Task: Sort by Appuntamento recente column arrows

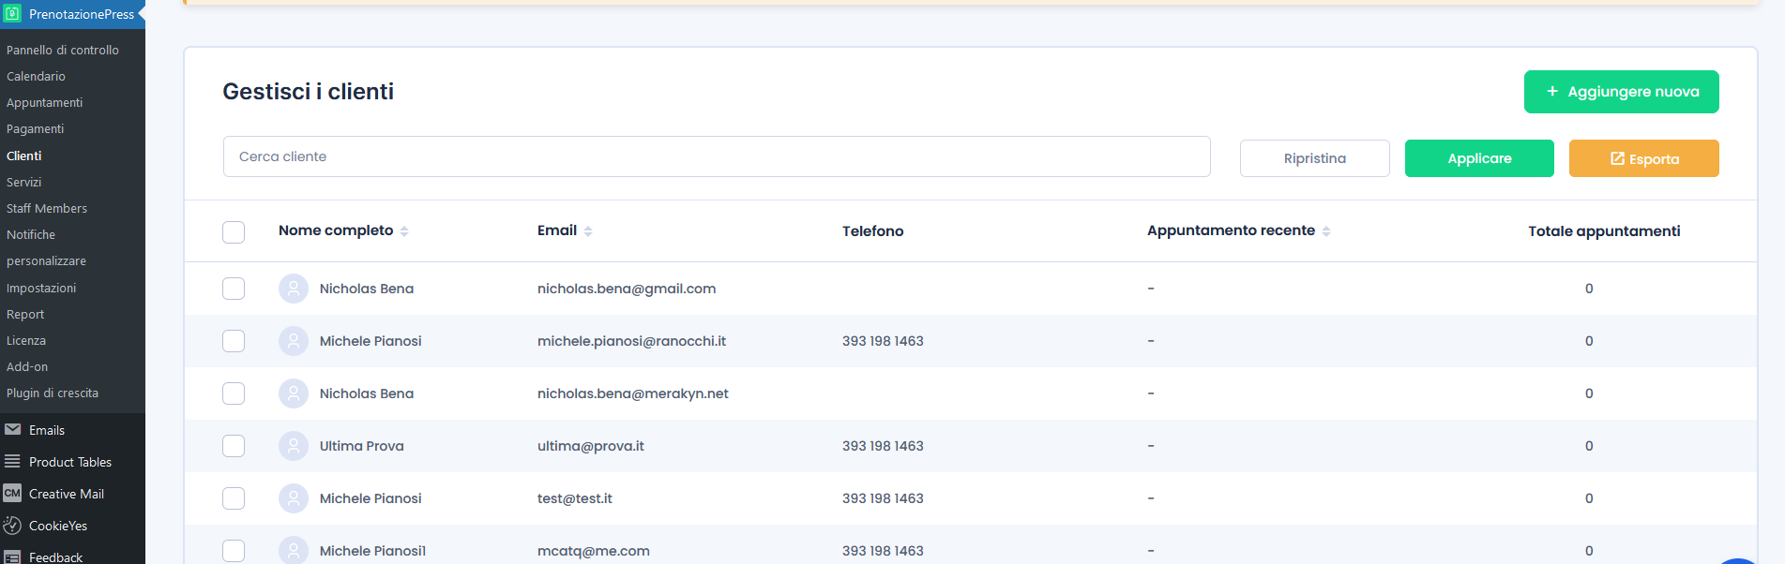Action: (x=1326, y=231)
